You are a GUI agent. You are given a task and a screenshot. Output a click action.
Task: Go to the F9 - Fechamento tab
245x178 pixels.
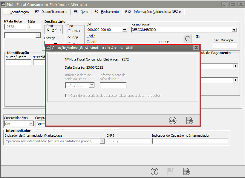106,12
